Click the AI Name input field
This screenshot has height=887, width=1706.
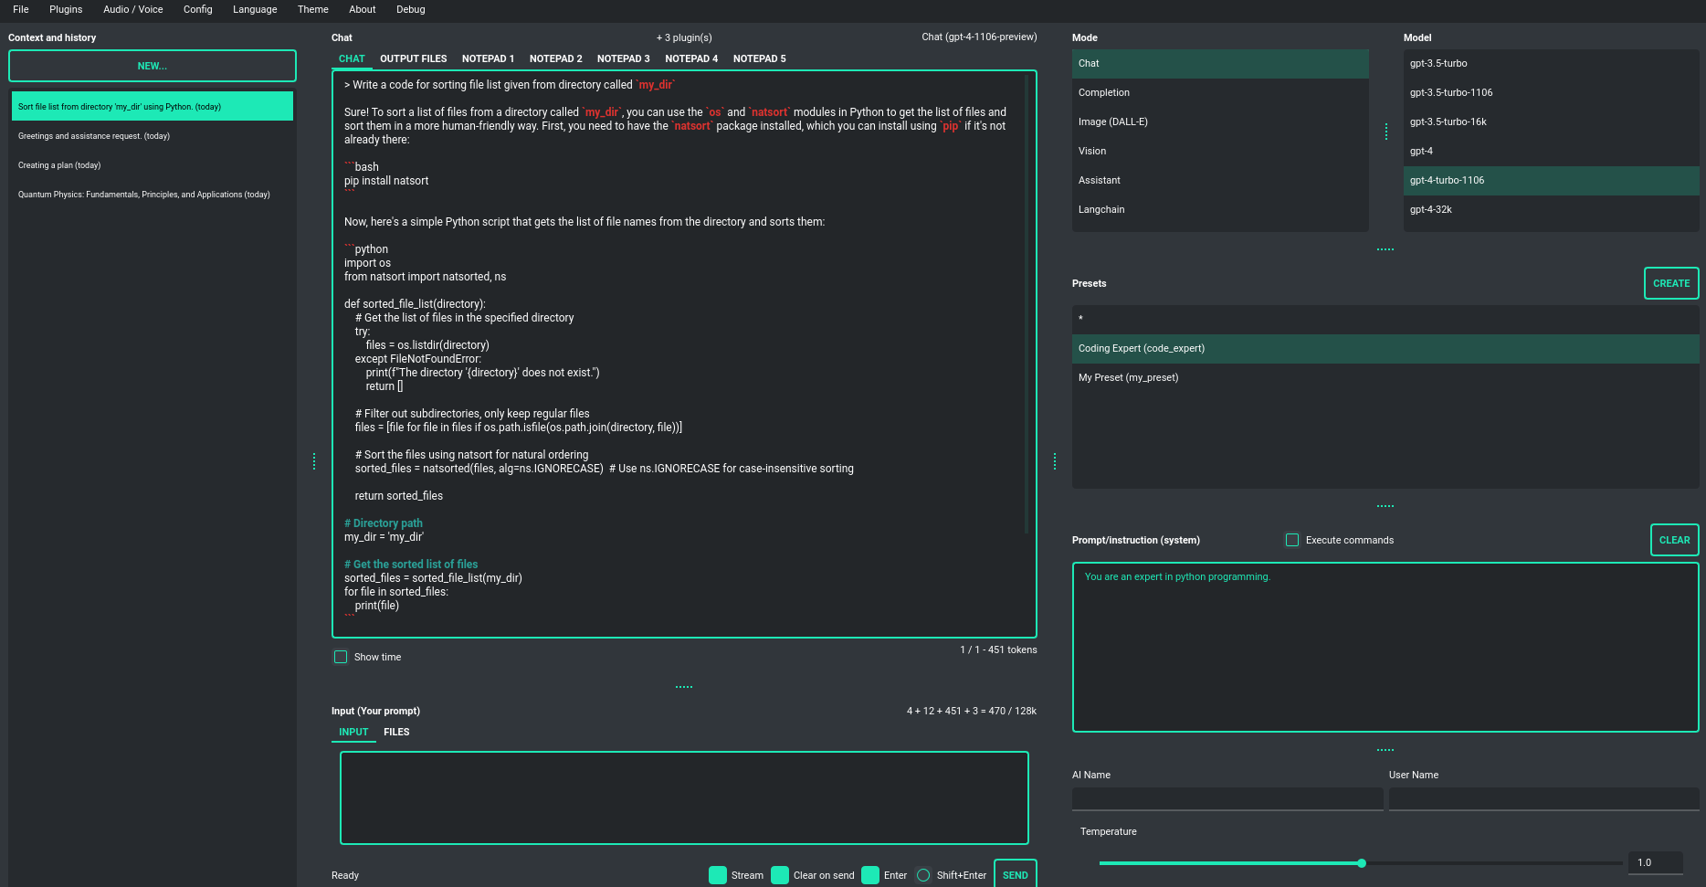(x=1227, y=798)
